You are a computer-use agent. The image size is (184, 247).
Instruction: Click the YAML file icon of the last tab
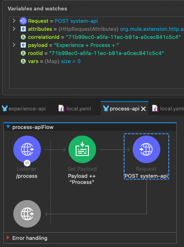(x=155, y=109)
